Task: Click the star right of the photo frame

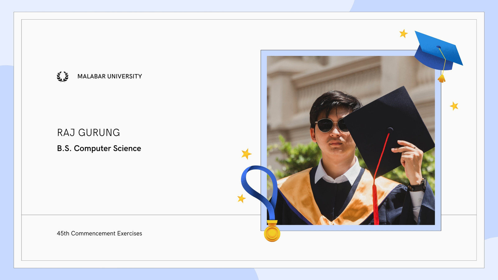Action: click(x=454, y=106)
